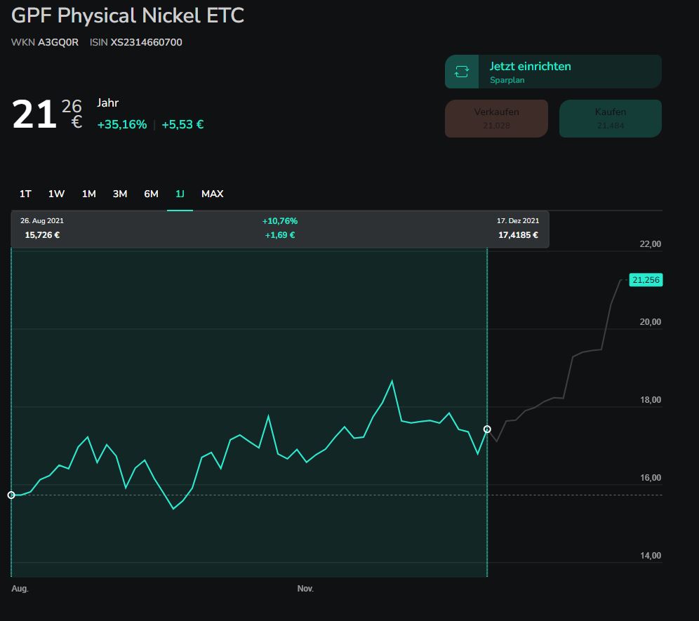Click the GPF Physical Nickel ETC title
The image size is (699, 621).
[x=128, y=15]
